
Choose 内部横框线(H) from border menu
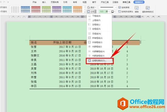point(99,51)
